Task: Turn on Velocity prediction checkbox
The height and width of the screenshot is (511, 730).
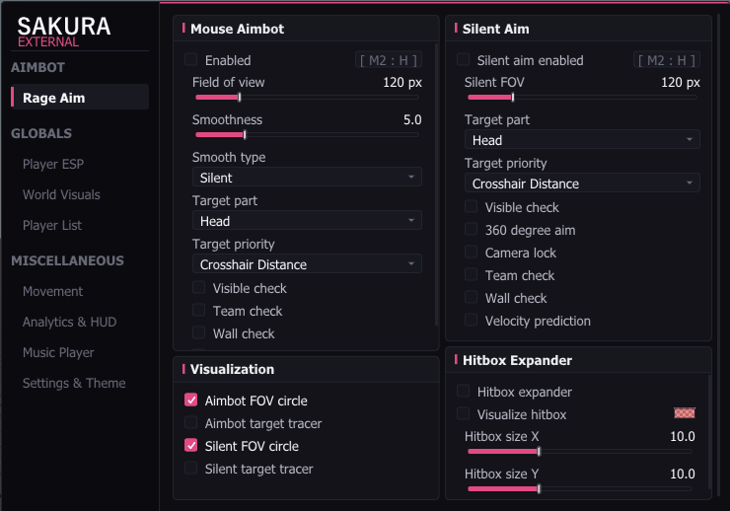Action: point(471,320)
